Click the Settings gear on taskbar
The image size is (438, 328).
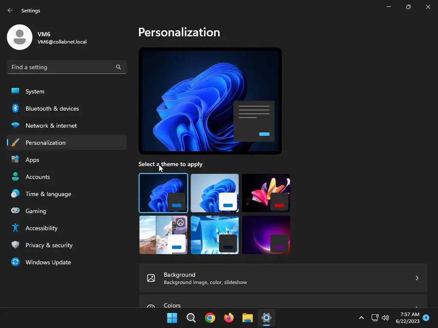point(266,318)
